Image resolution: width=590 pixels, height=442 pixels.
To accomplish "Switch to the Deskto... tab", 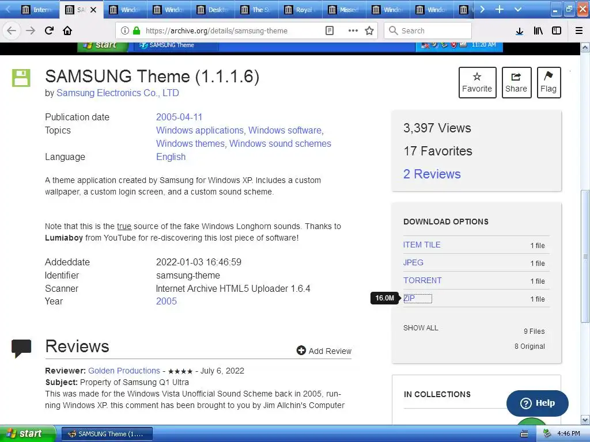I will [213, 10].
